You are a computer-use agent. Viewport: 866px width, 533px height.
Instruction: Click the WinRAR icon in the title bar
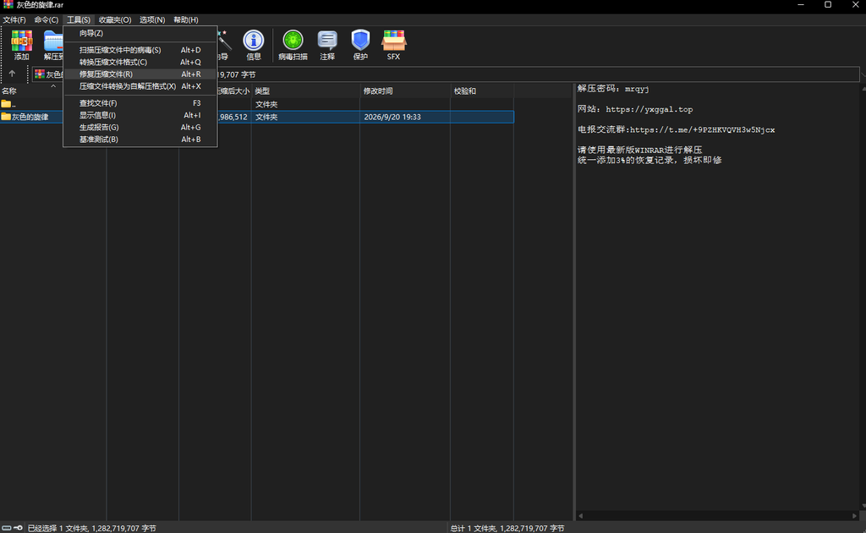click(x=8, y=5)
